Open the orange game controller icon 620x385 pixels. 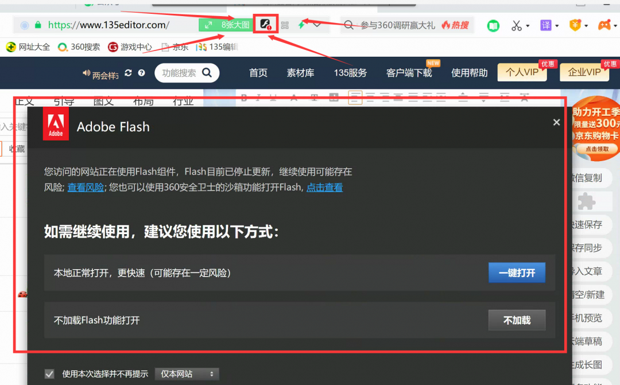pos(604,25)
